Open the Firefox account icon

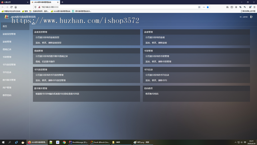point(236,7)
